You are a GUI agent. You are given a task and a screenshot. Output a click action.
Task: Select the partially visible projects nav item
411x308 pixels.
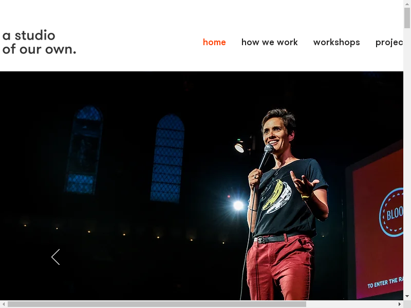(389, 42)
